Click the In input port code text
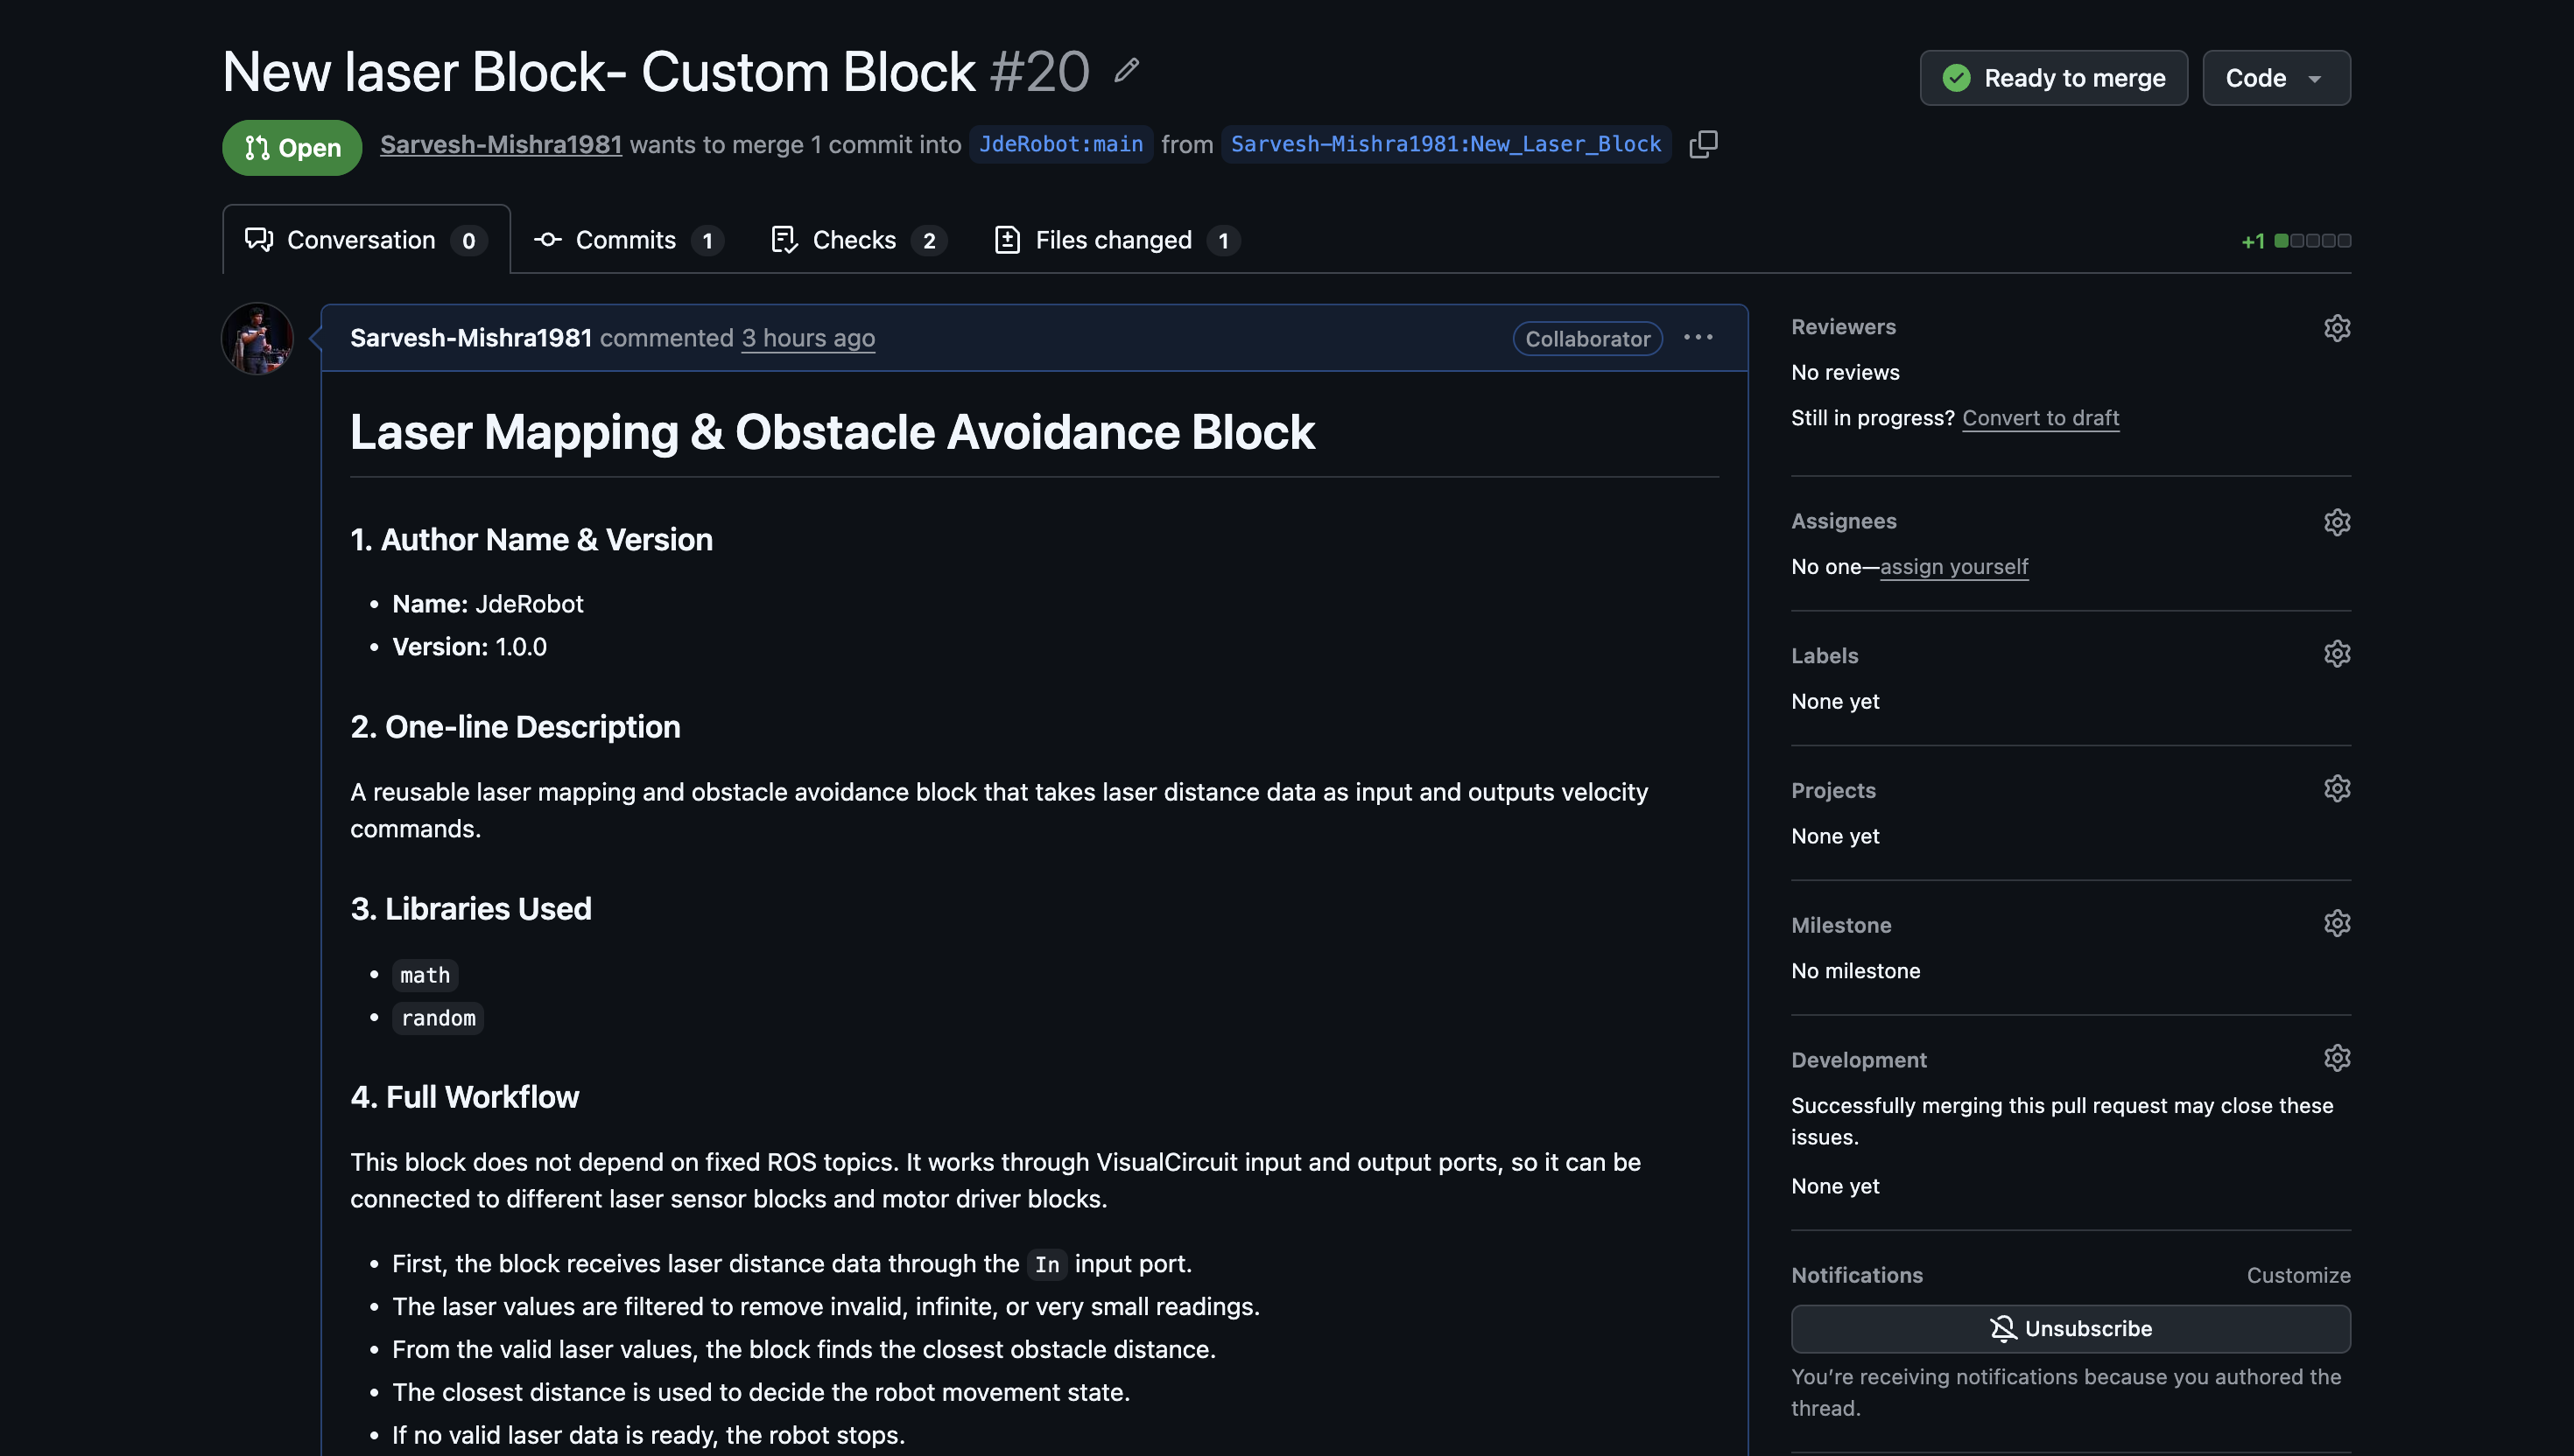The width and height of the screenshot is (2574, 1456). point(1046,1264)
